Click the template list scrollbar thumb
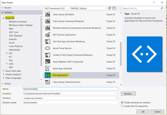This screenshot has width=167, height=115. click(x=121, y=54)
